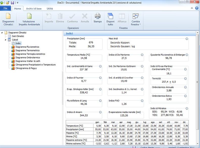200x148 pixels.
Task: Click the open folder icon in title bar
Action: 8,3
